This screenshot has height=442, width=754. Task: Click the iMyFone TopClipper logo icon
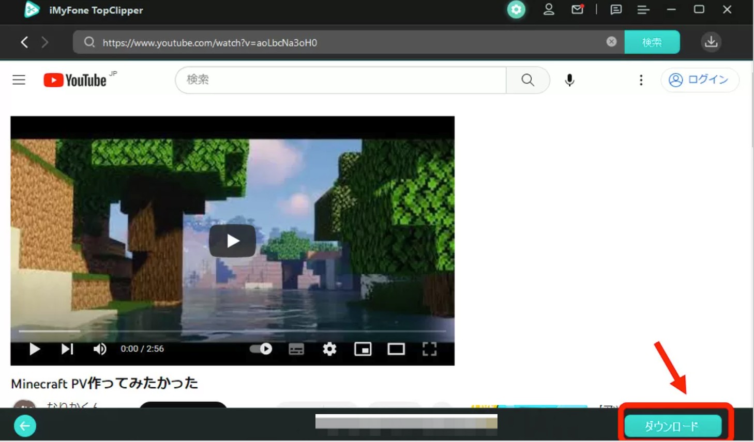click(32, 9)
